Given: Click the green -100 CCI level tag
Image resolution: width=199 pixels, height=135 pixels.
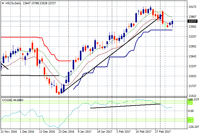Looking at the screenshot, I should [x=191, y=119].
